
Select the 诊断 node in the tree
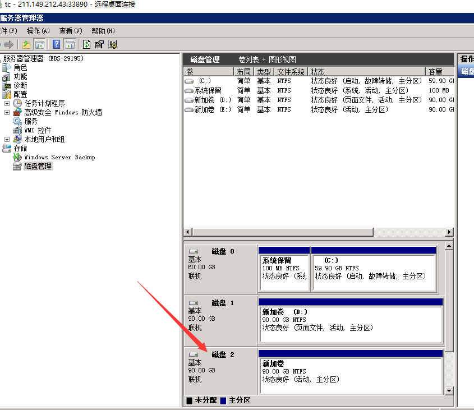point(20,85)
